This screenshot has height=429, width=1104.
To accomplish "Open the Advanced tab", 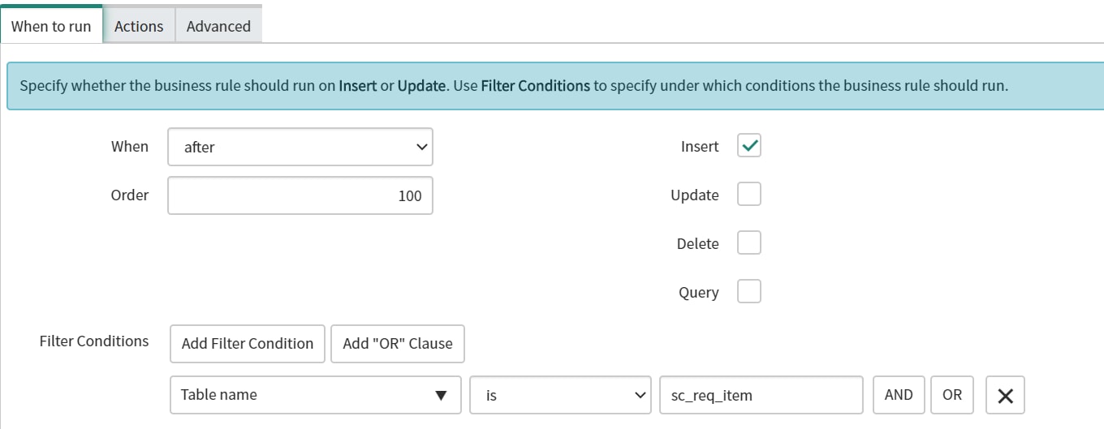I will 218,26.
